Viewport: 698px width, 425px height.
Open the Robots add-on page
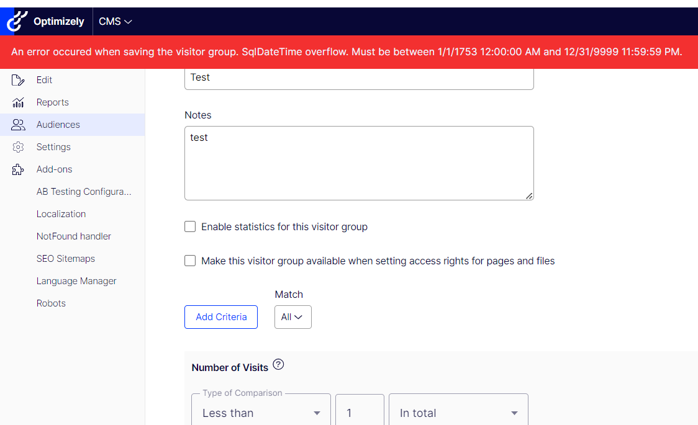click(51, 303)
